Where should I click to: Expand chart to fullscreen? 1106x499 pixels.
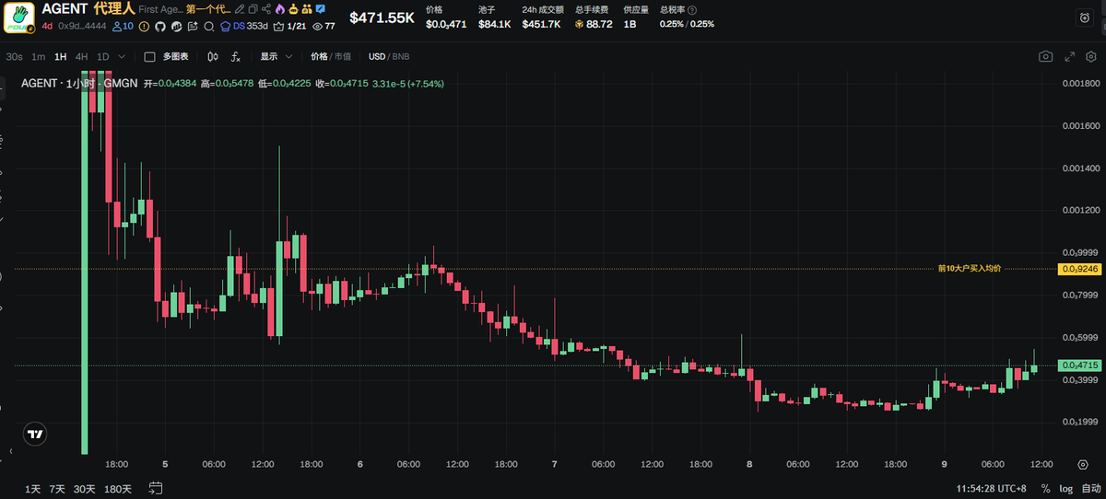tap(1069, 56)
